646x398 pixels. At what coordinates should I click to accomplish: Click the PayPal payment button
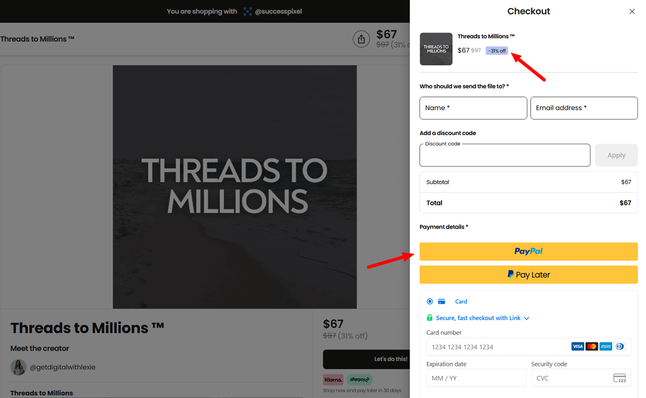point(528,251)
